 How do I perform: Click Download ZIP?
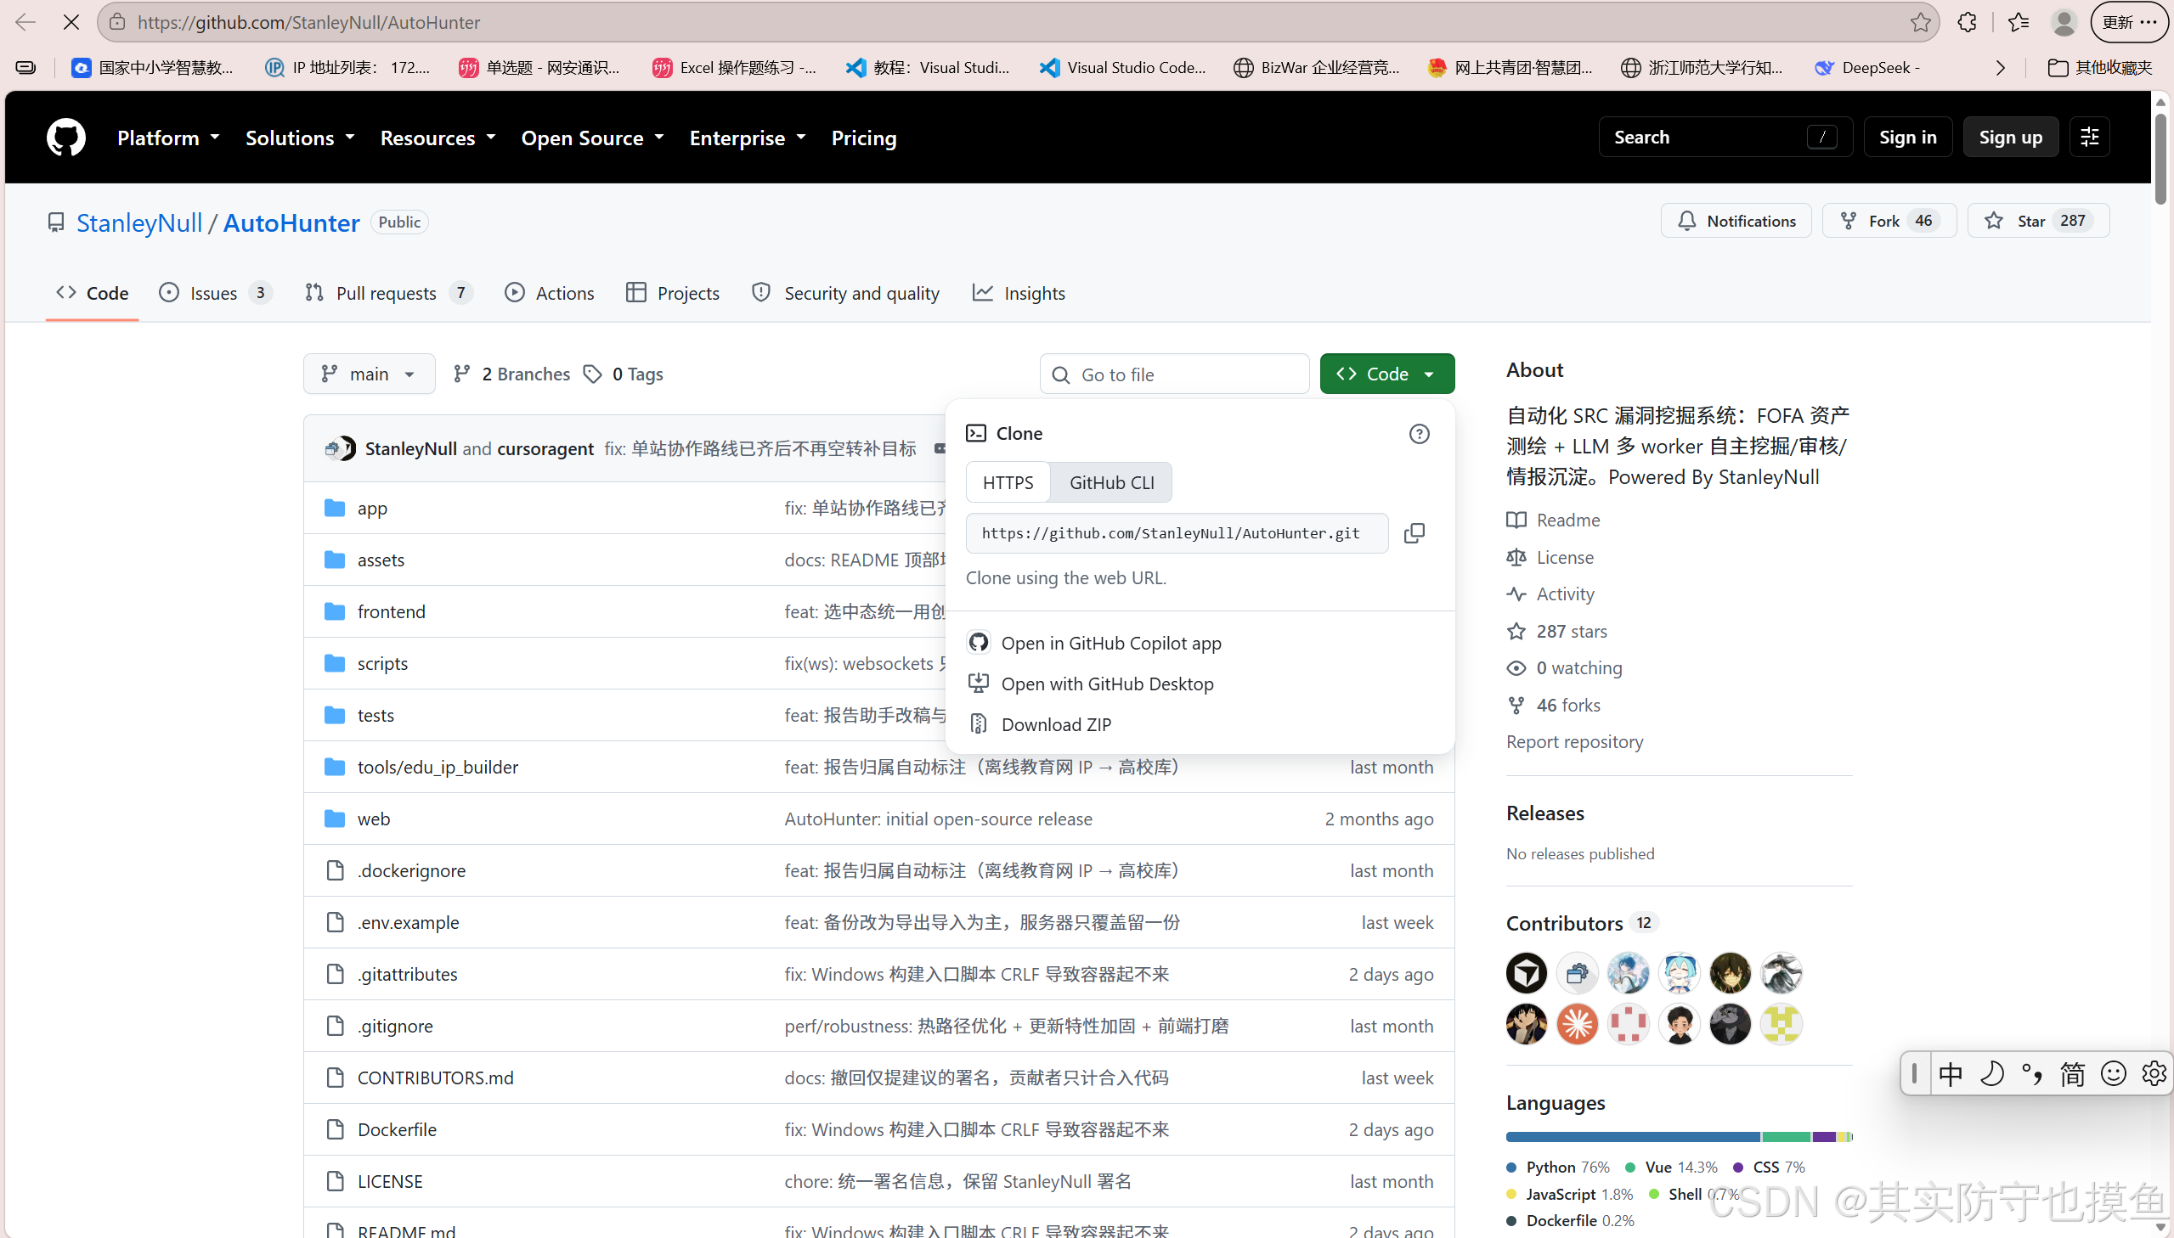[x=1055, y=724]
